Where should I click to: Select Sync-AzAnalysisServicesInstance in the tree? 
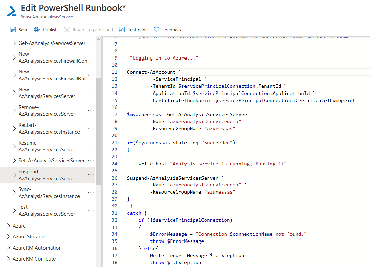pos(49,193)
